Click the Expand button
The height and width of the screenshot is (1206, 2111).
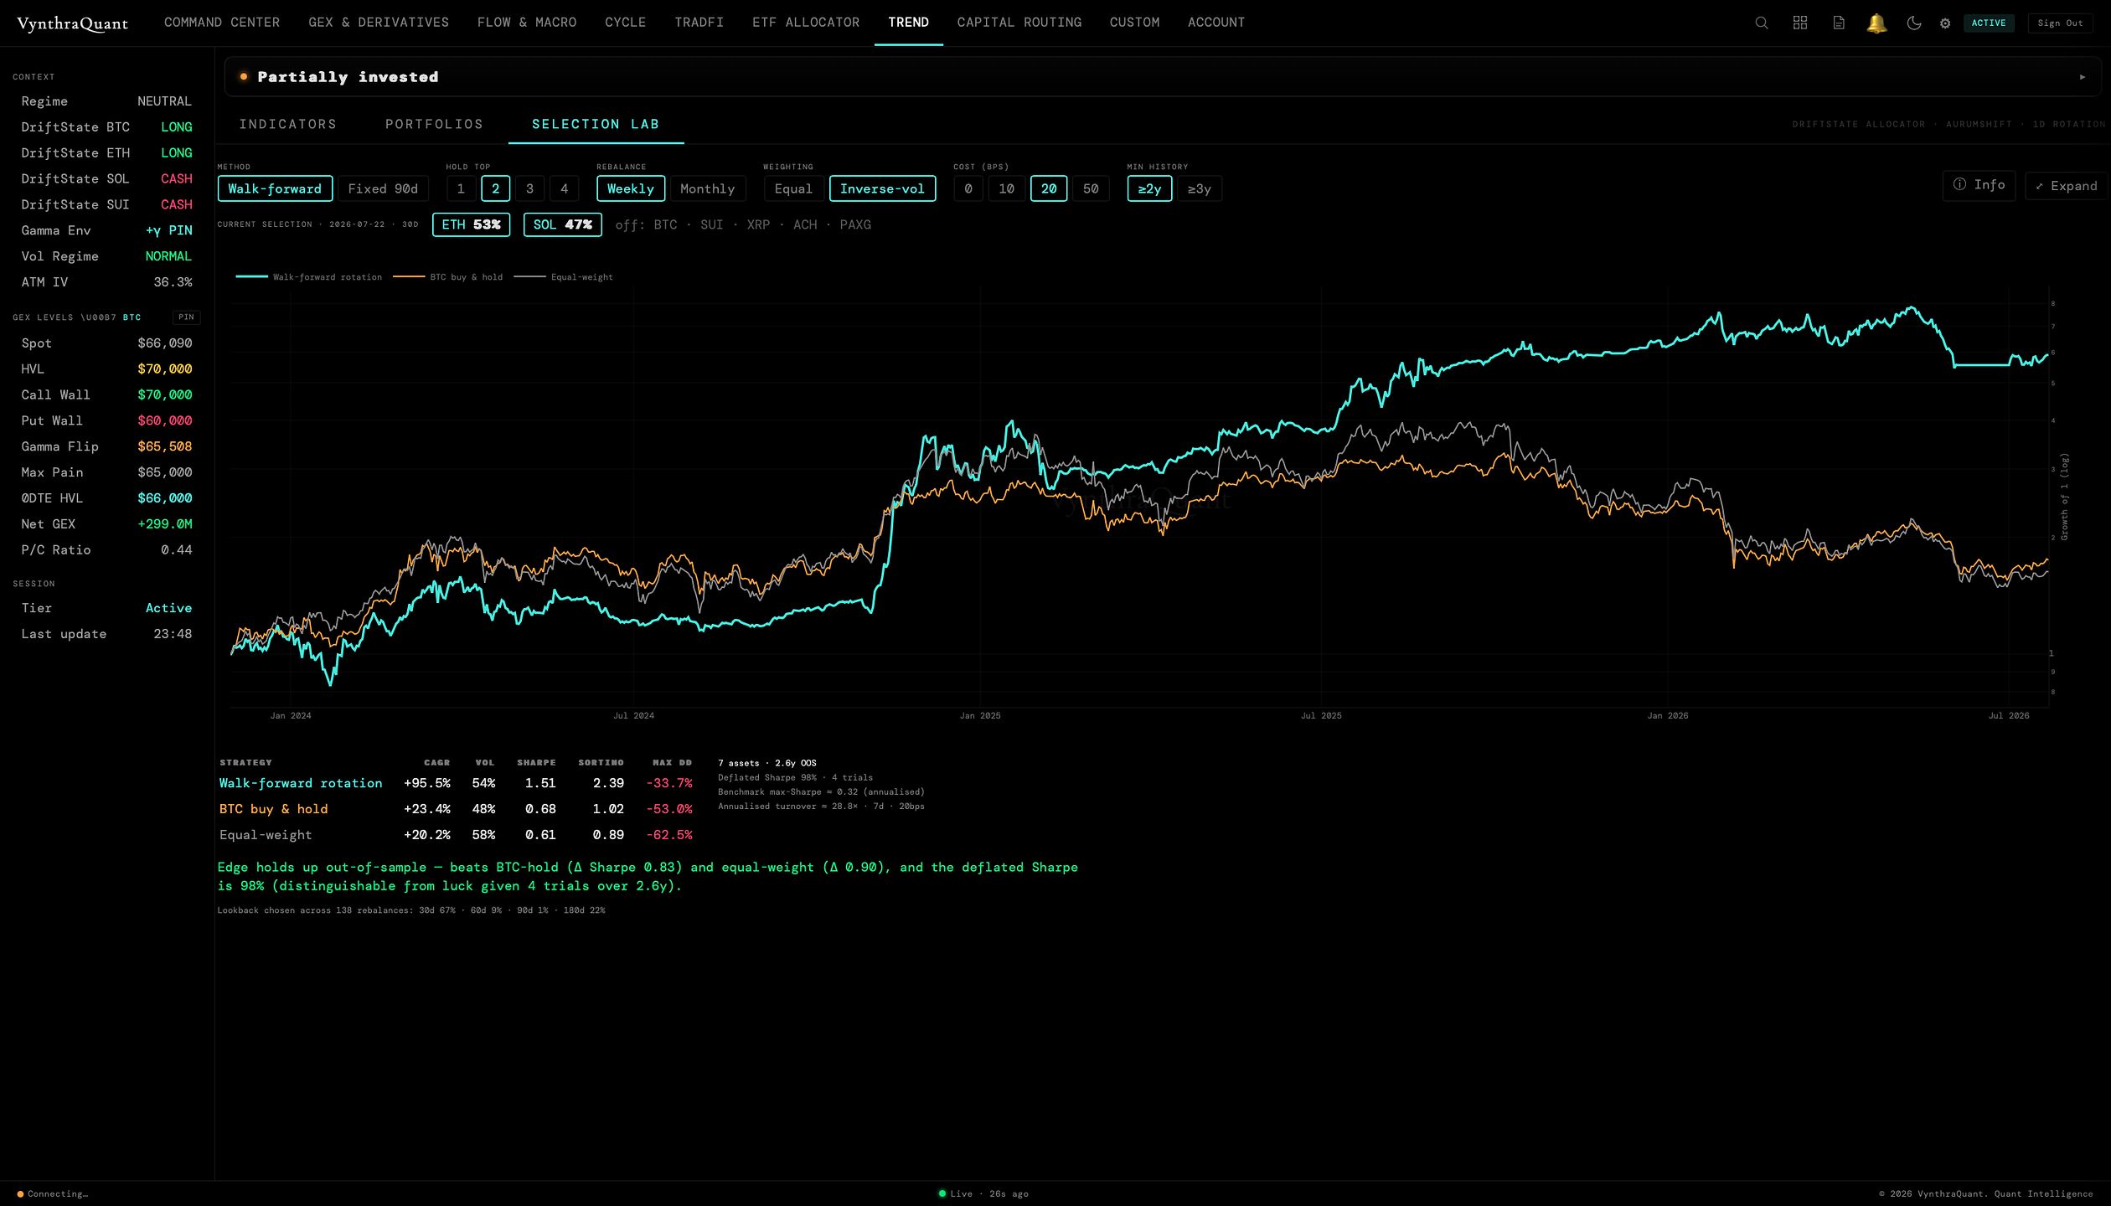(2067, 185)
